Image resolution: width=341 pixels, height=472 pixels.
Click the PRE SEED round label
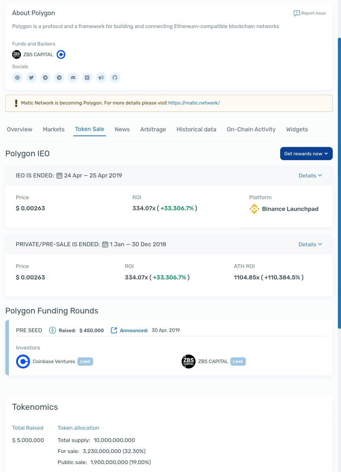click(29, 330)
